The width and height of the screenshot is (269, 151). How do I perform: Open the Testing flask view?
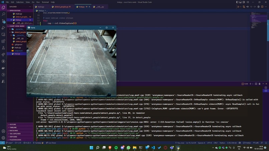tap(3, 48)
